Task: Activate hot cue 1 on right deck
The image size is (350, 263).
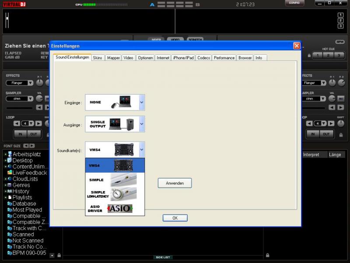Action: click(318, 55)
